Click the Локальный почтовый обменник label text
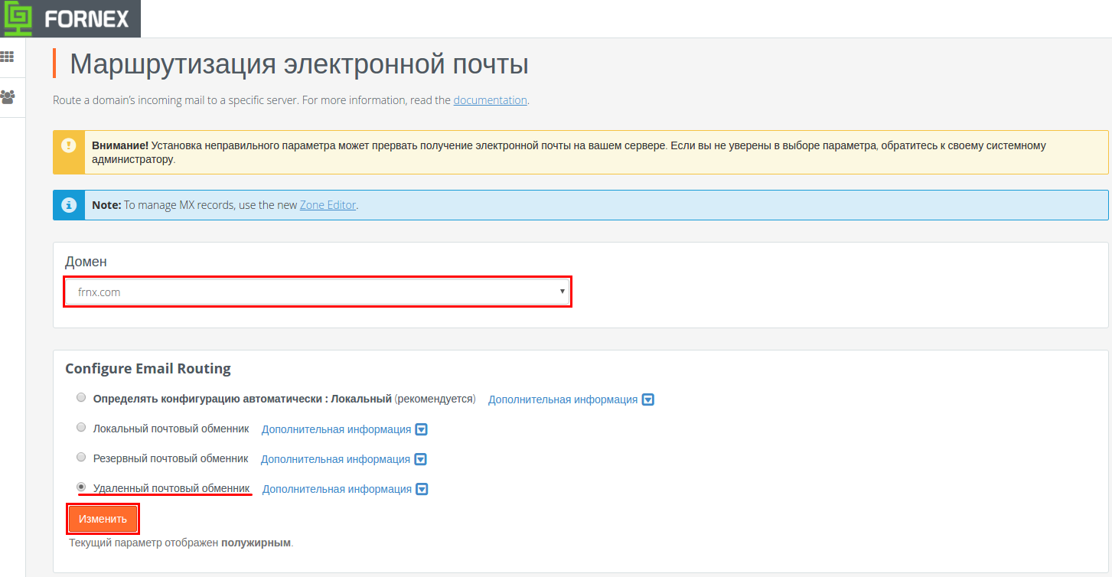The width and height of the screenshot is (1112, 577). pos(171,429)
